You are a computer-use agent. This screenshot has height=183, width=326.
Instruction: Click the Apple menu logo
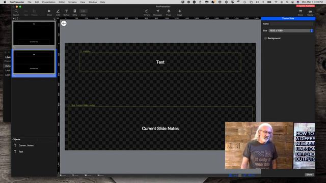(x=5, y=2)
